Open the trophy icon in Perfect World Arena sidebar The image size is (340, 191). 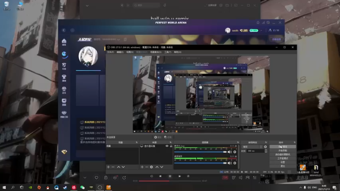[x=64, y=78]
